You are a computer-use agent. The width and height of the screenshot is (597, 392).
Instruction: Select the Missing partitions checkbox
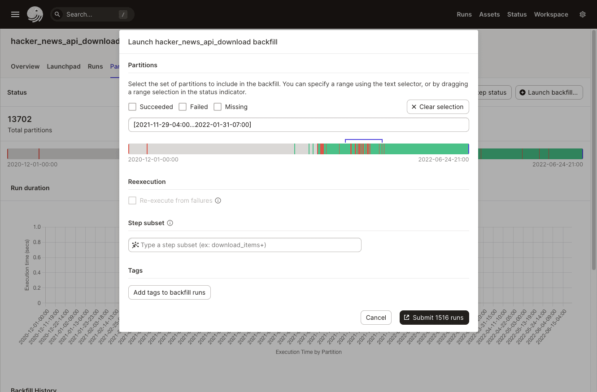click(218, 107)
